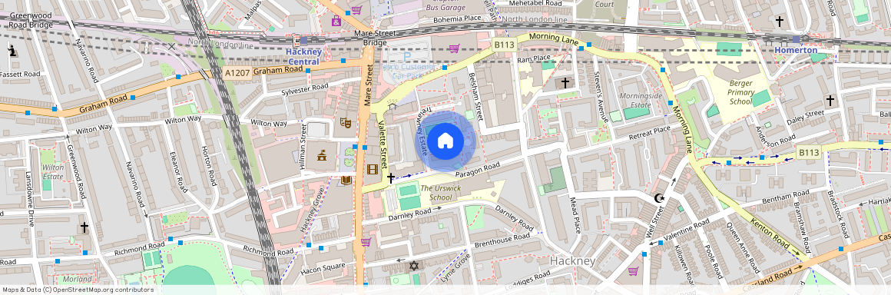Click the cinema film strip icon
This screenshot has width=891, height=295.
pos(372,169)
